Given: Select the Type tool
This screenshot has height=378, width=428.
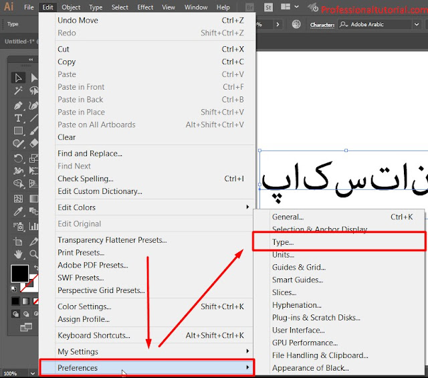Looking at the screenshot, I should [18, 118].
